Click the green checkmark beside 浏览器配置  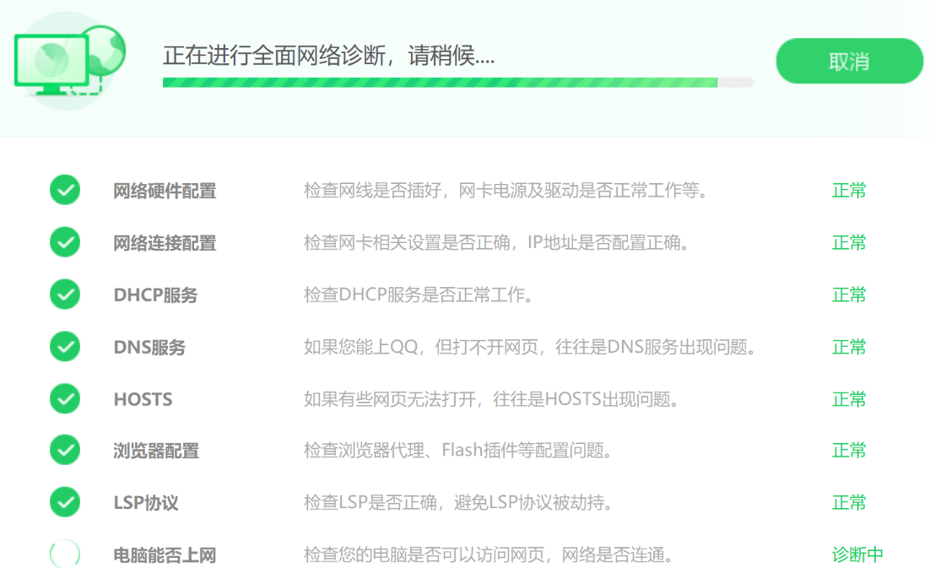(65, 450)
